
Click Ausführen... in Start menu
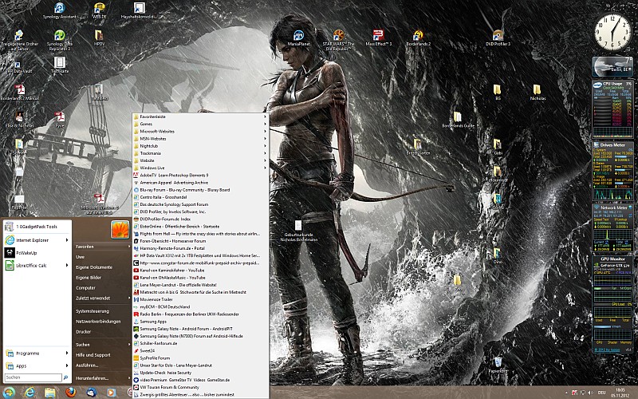point(103,365)
